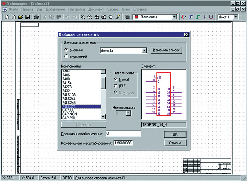This screenshot has width=247, height=181.
Task: Click the Schema2 document icon in menu bar
Action: [x=5, y=9]
